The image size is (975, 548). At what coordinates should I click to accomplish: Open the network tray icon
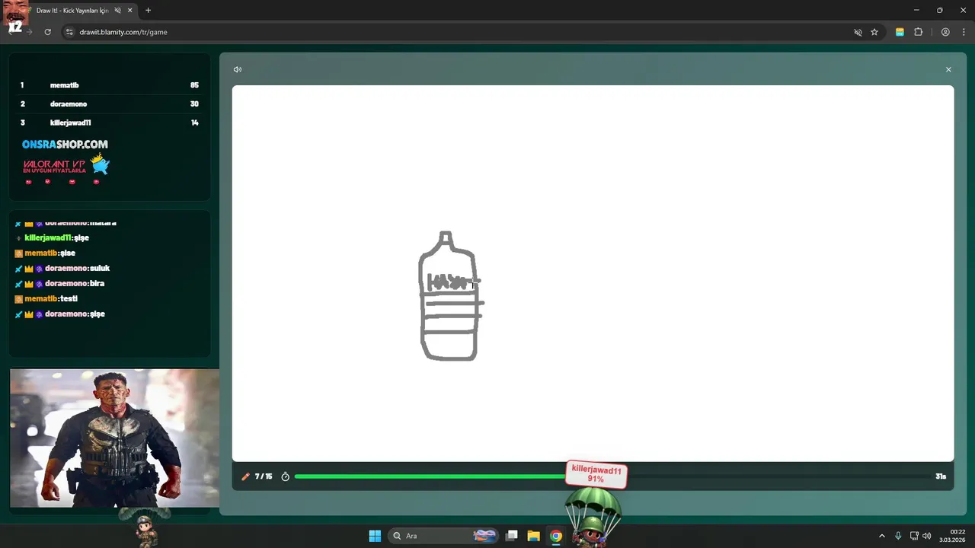click(914, 536)
